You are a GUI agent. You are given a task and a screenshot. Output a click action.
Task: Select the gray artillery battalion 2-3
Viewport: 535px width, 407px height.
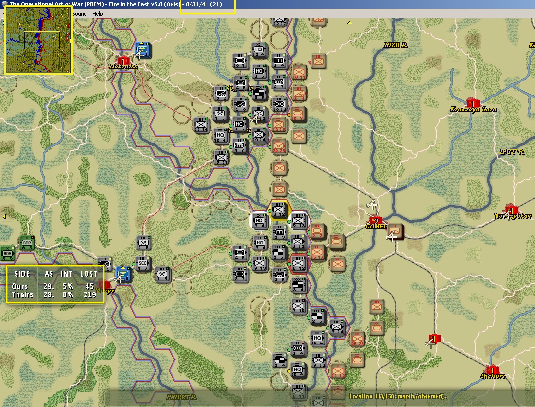click(279, 232)
